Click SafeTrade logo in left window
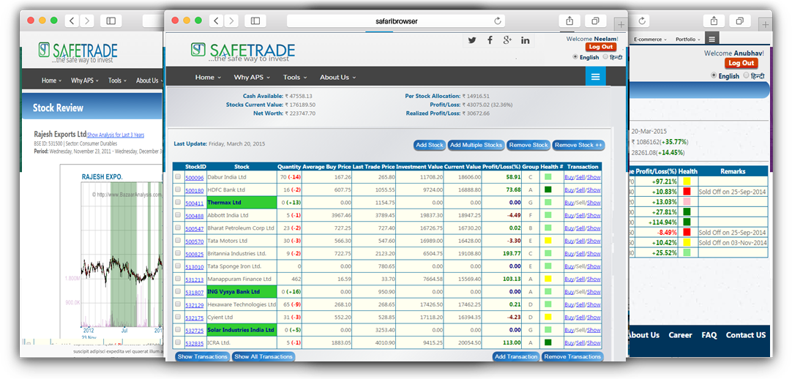Screen dimensions: 792x379 point(78,53)
